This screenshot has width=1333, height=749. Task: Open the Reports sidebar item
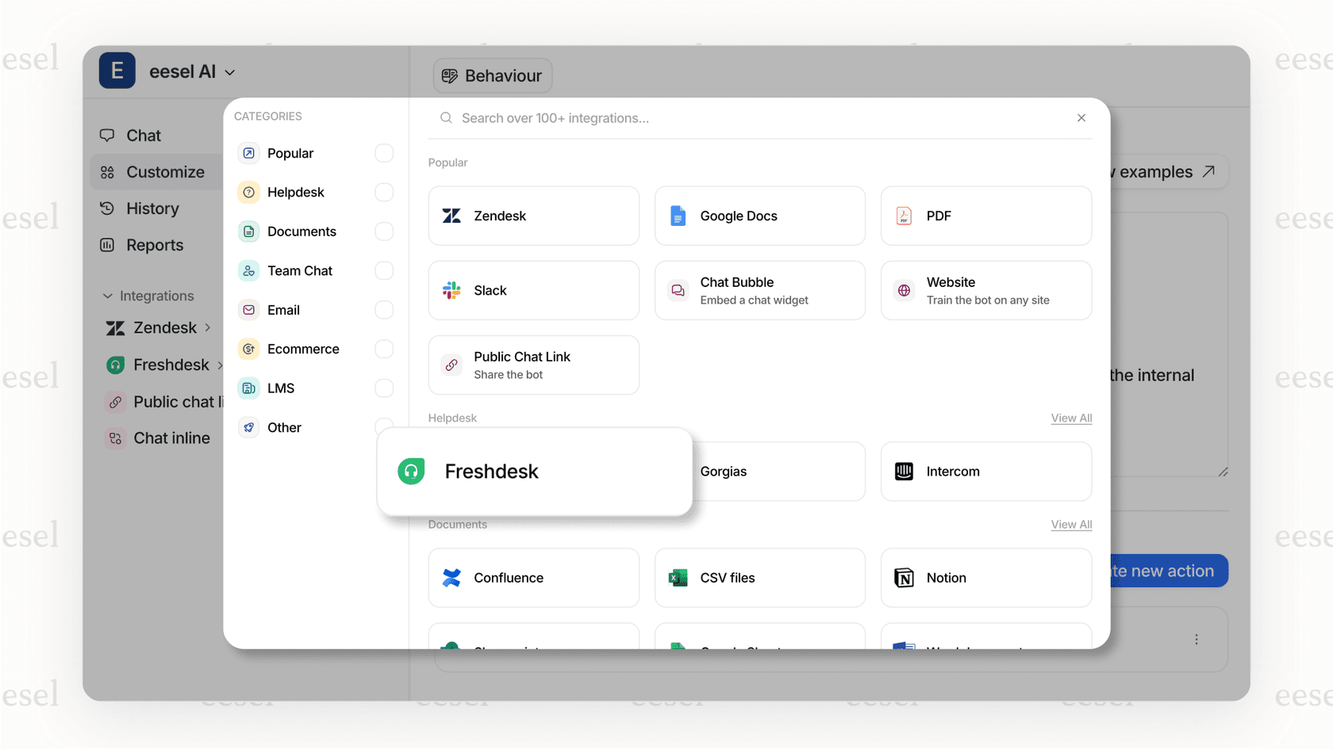pos(154,245)
